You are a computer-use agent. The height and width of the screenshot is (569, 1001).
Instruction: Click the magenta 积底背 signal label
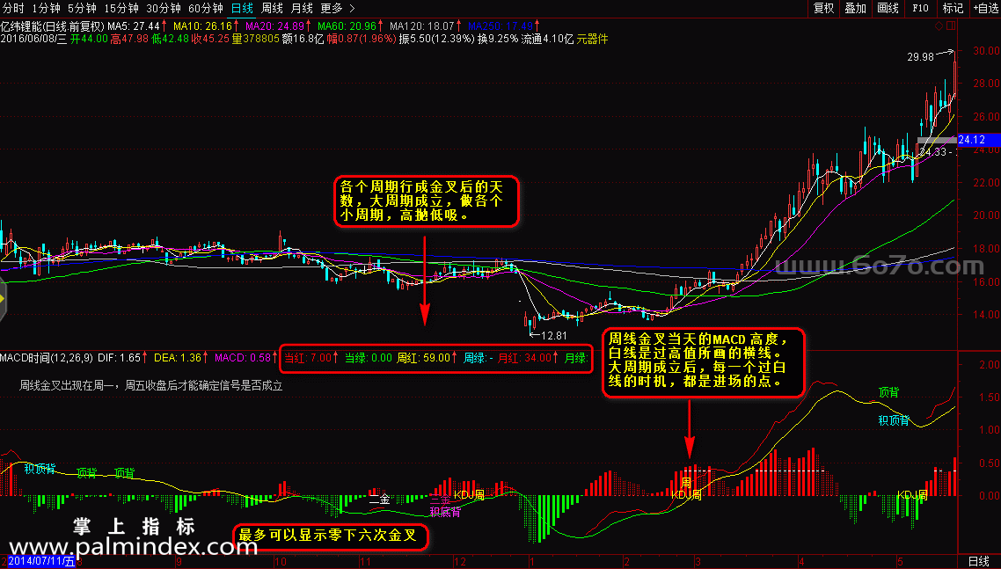click(x=445, y=512)
